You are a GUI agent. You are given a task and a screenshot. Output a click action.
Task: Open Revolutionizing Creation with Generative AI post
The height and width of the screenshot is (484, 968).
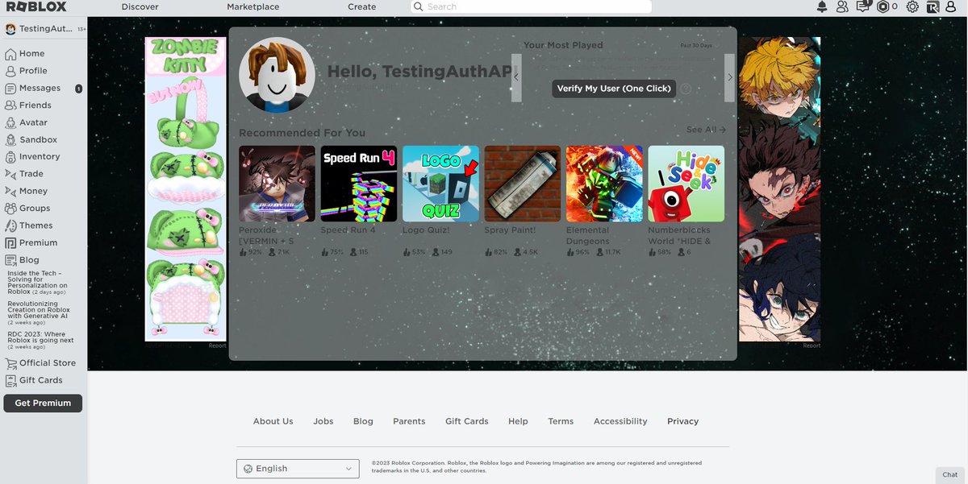point(39,313)
